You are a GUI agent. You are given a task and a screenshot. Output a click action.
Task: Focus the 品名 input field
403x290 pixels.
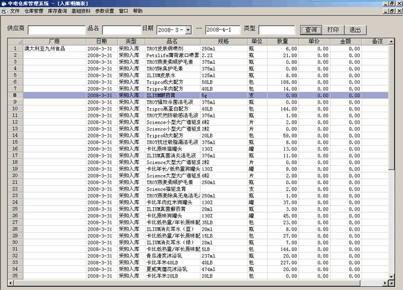tap(121, 30)
